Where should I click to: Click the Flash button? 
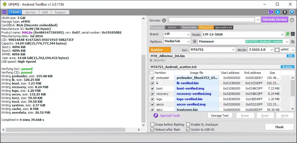tap(279, 127)
